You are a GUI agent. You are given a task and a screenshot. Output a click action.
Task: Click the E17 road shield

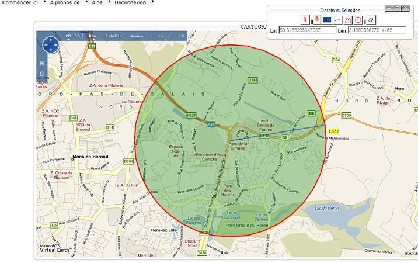[x=92, y=46]
